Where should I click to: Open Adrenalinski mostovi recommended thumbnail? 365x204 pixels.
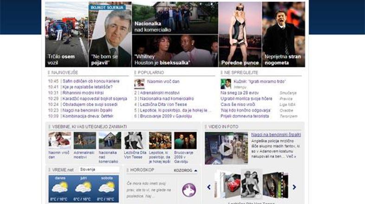point(85,141)
